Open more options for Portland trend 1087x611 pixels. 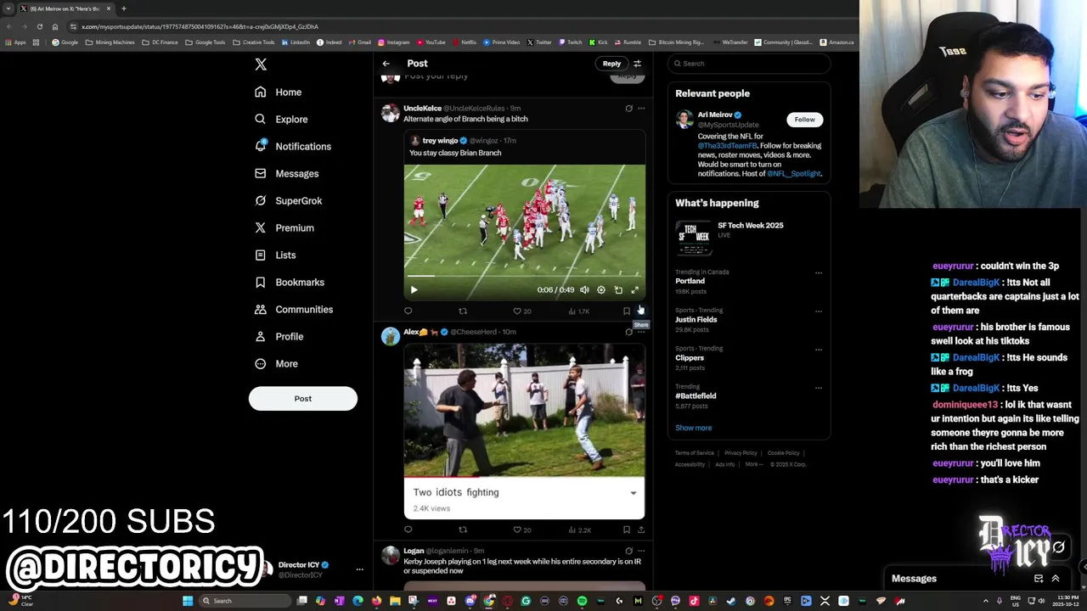click(x=819, y=273)
